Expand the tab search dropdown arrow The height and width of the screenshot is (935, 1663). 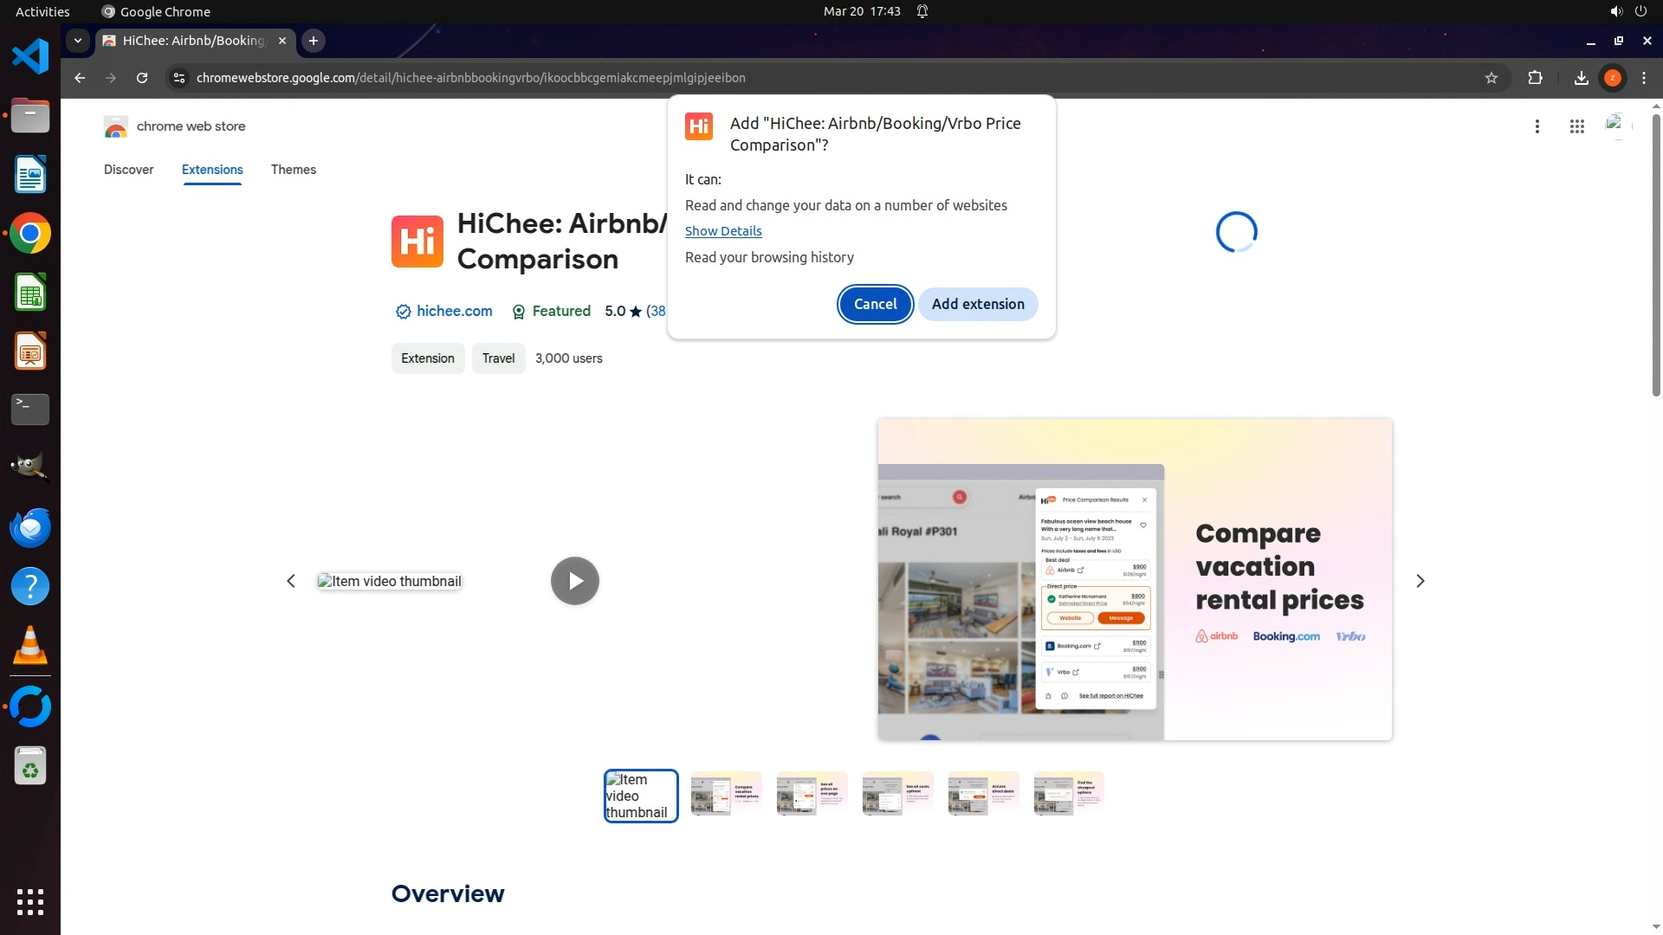[x=78, y=41]
